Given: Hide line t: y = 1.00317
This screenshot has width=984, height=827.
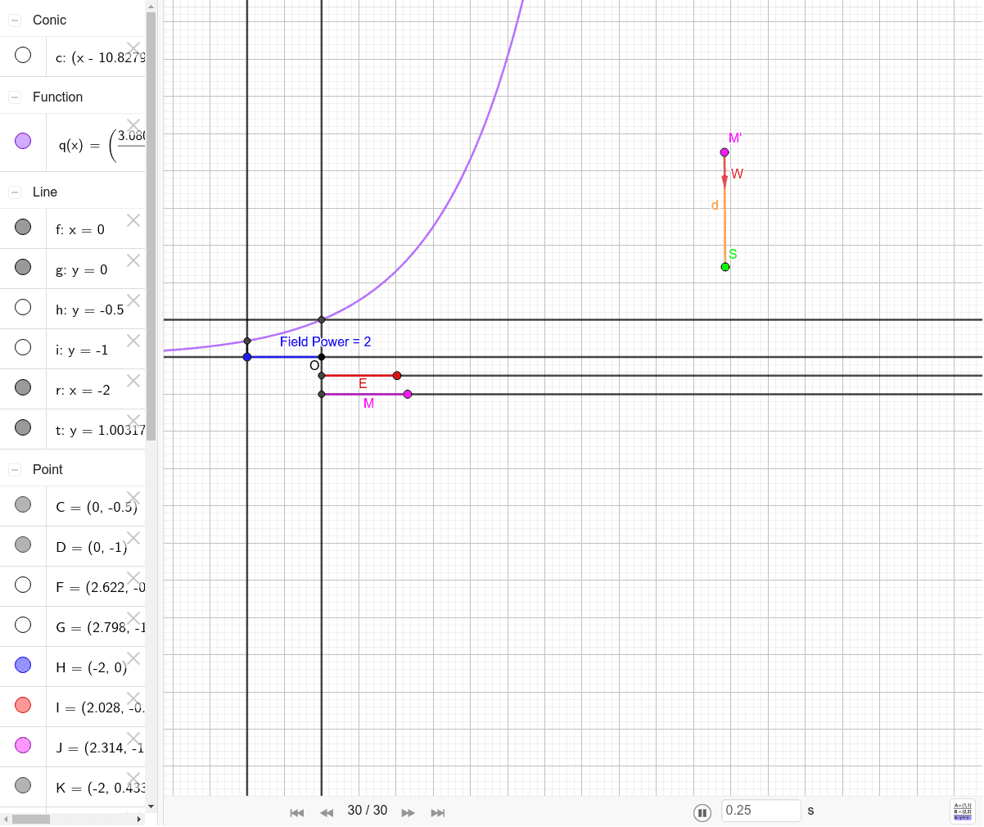Looking at the screenshot, I should pos(23,427).
